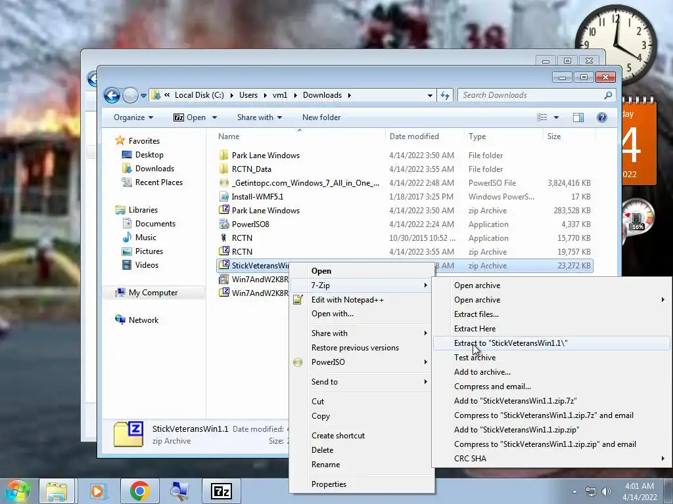Open Windows Media Player from taskbar
The image size is (673, 504).
pyautogui.click(x=98, y=491)
